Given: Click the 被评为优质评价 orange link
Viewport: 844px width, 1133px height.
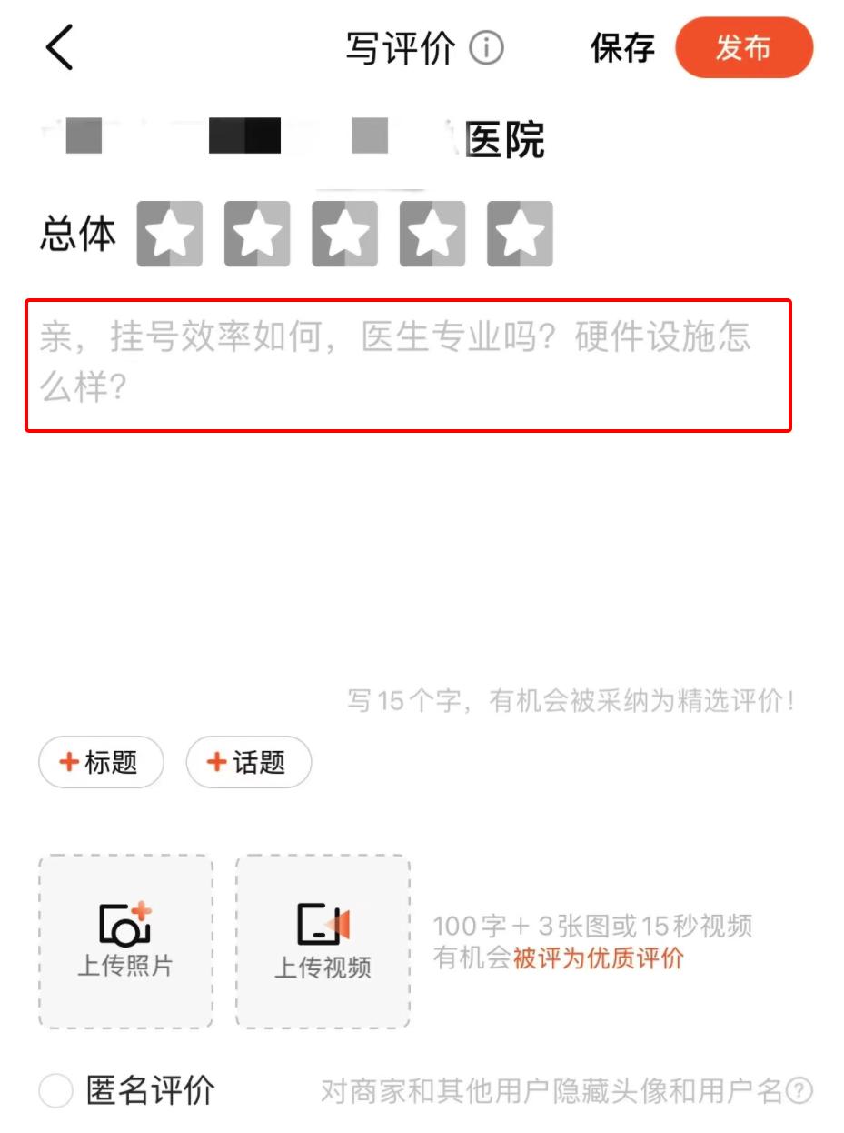Looking at the screenshot, I should [x=599, y=958].
